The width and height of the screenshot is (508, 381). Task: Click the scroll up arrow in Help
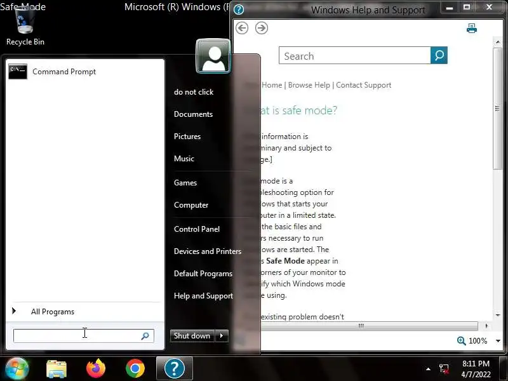coord(498,42)
